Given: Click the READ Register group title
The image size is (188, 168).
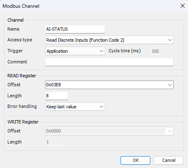Looking at the screenshot, I should point(22,76).
